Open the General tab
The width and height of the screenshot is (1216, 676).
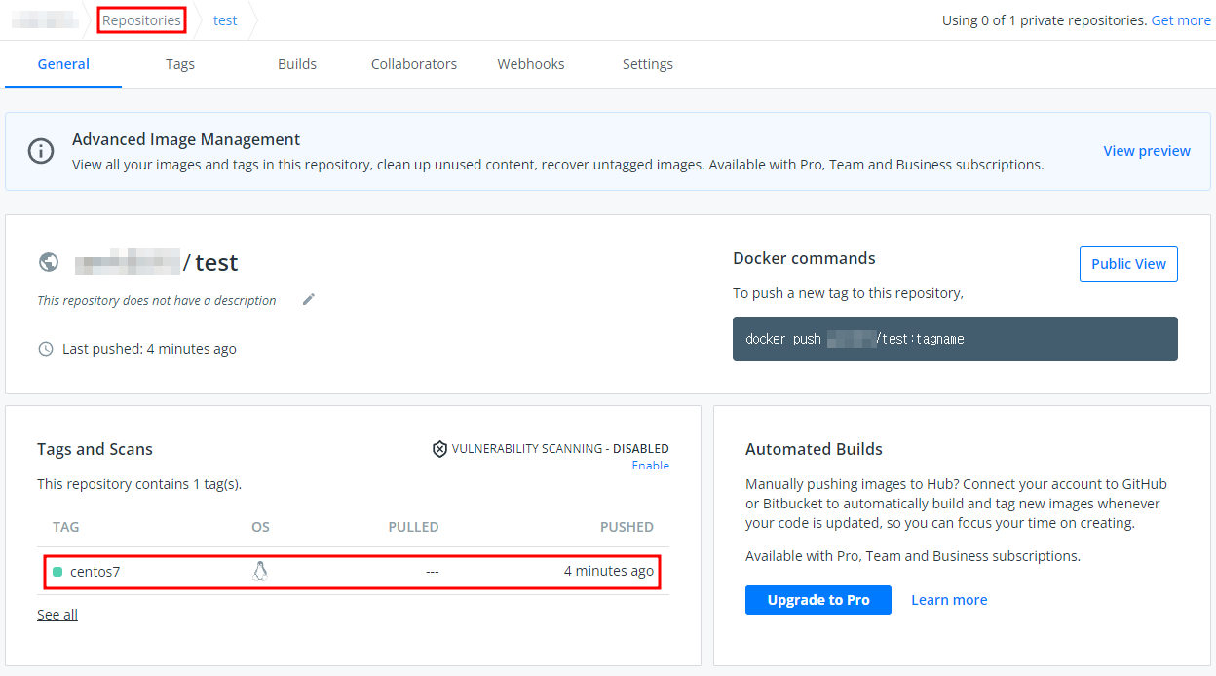[63, 64]
